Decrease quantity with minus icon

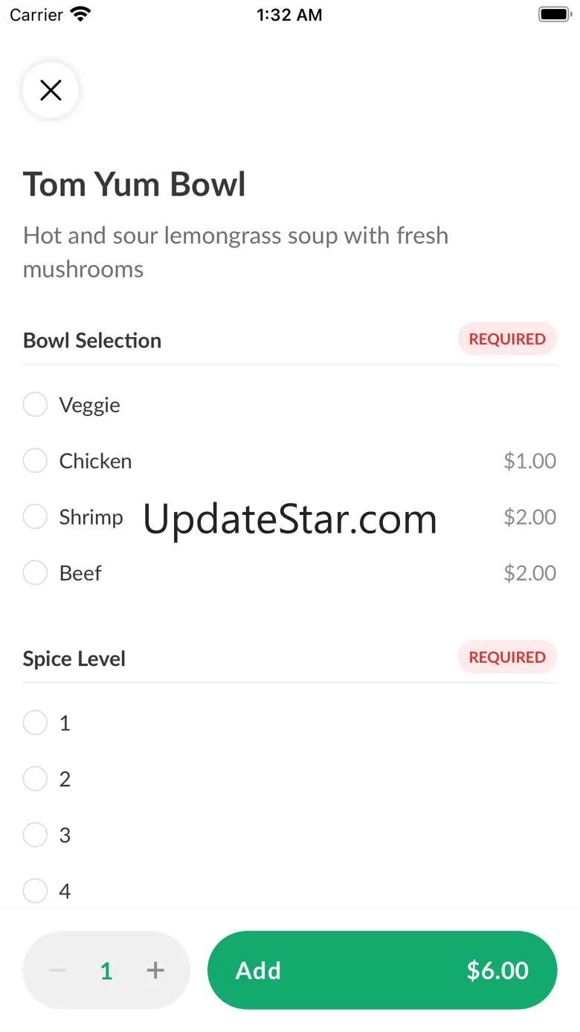pyautogui.click(x=58, y=970)
